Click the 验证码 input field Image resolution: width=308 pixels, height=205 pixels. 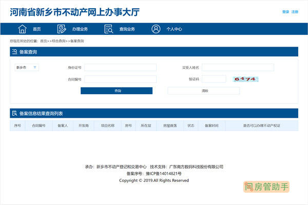tap(214, 79)
